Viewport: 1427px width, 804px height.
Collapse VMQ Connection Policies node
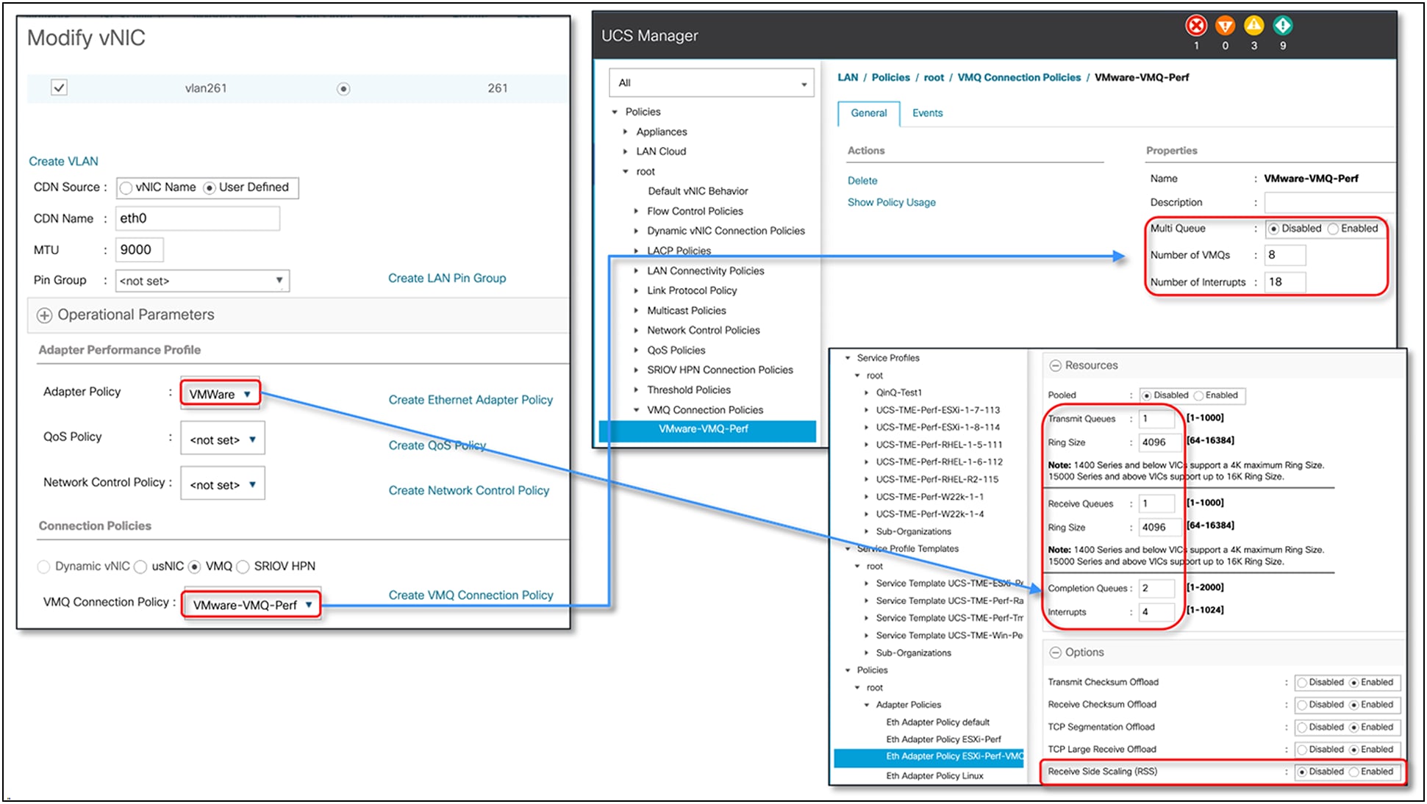point(637,410)
